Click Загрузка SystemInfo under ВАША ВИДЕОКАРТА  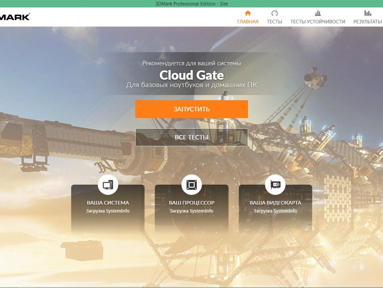(x=275, y=211)
